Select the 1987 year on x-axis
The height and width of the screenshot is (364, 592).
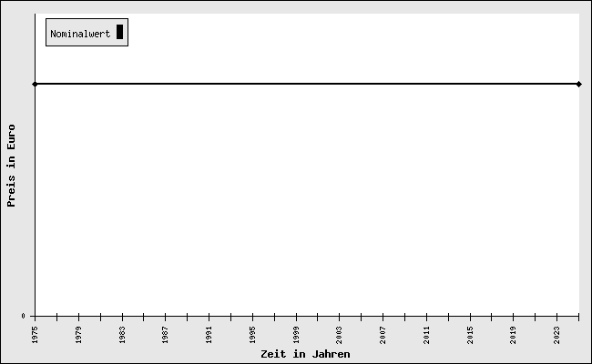click(x=166, y=334)
